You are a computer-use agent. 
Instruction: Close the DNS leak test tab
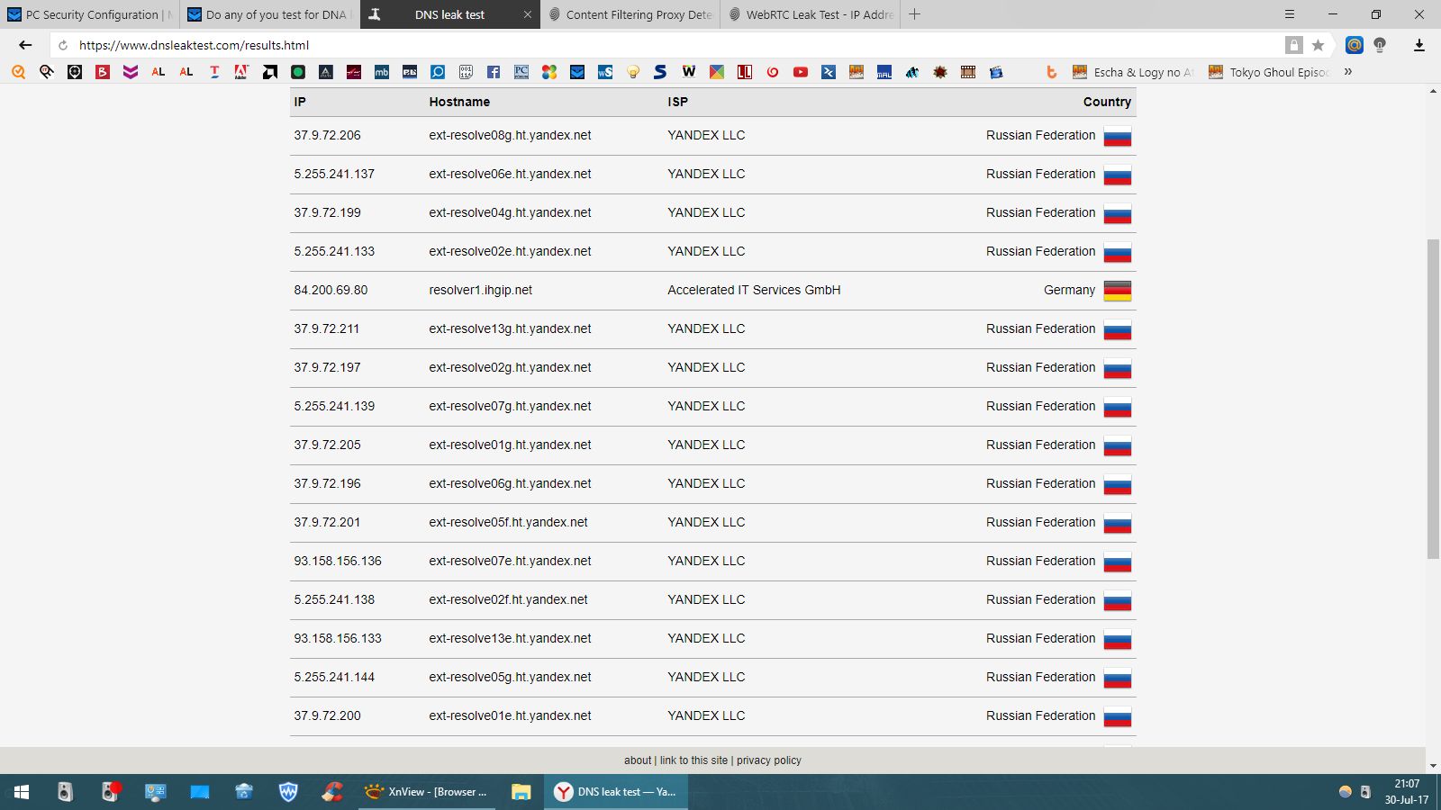coord(528,14)
